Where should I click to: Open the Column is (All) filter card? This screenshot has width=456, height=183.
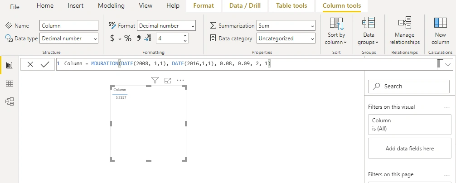pos(409,125)
